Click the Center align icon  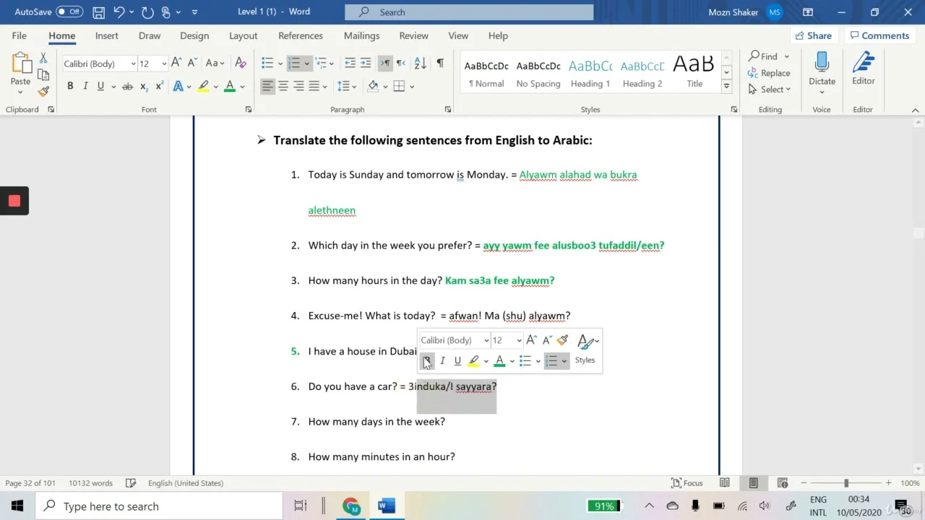[x=283, y=86]
